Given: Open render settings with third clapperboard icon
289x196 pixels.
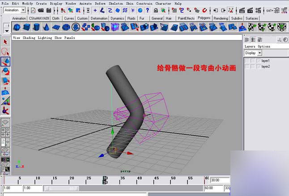Looking at the screenshot, I should [258, 10].
